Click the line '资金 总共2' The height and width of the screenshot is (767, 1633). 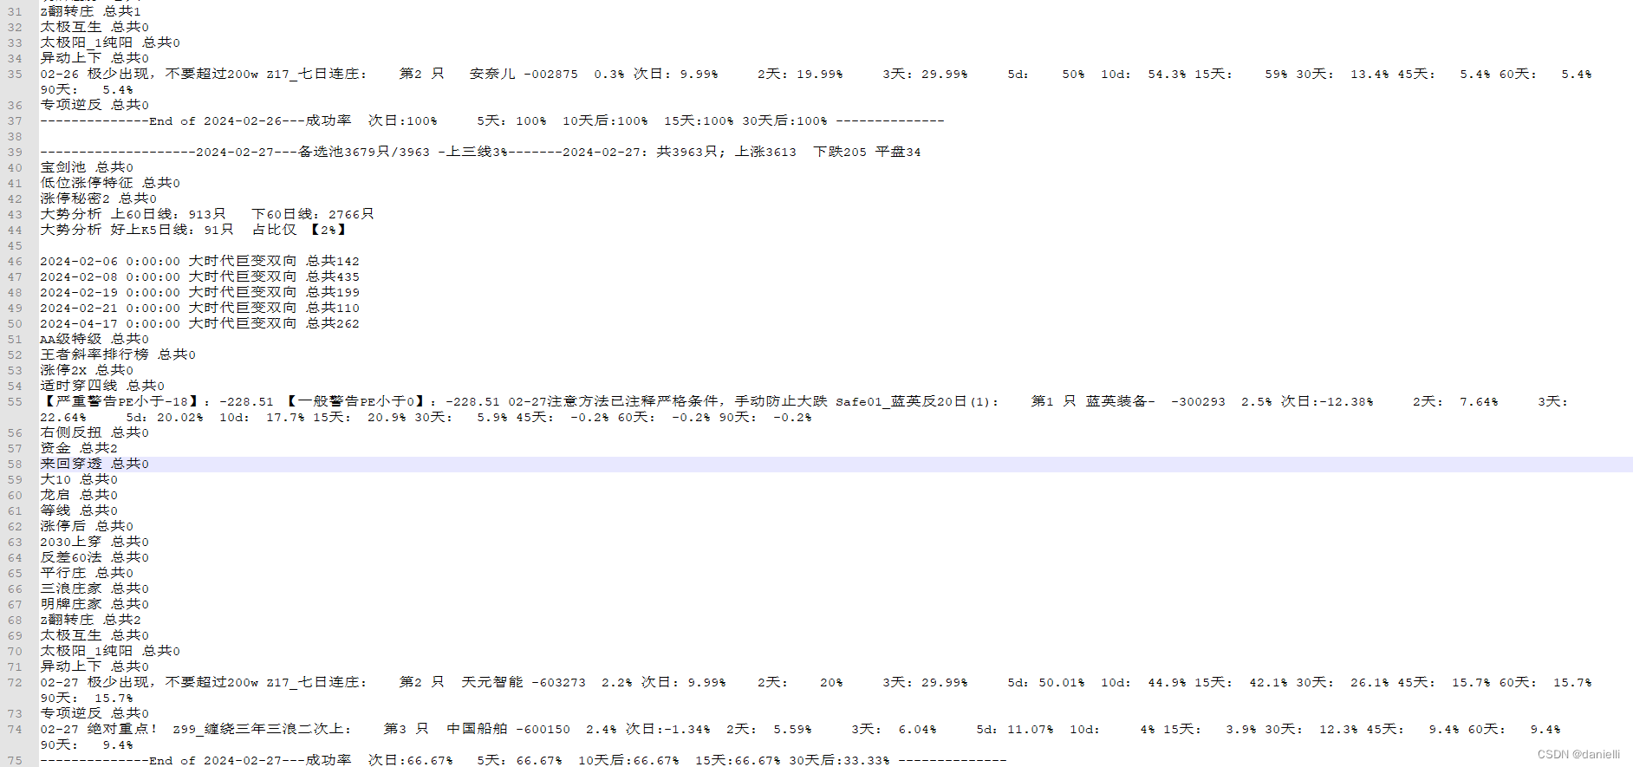point(79,448)
